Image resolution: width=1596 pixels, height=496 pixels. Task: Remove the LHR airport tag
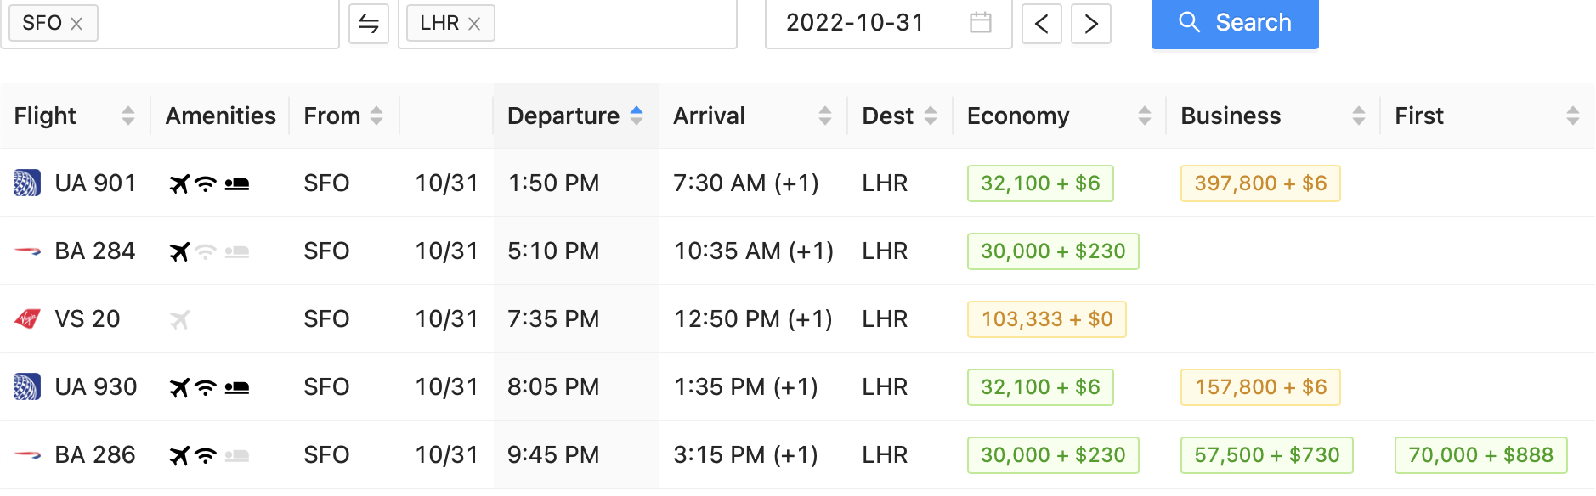[x=474, y=24]
